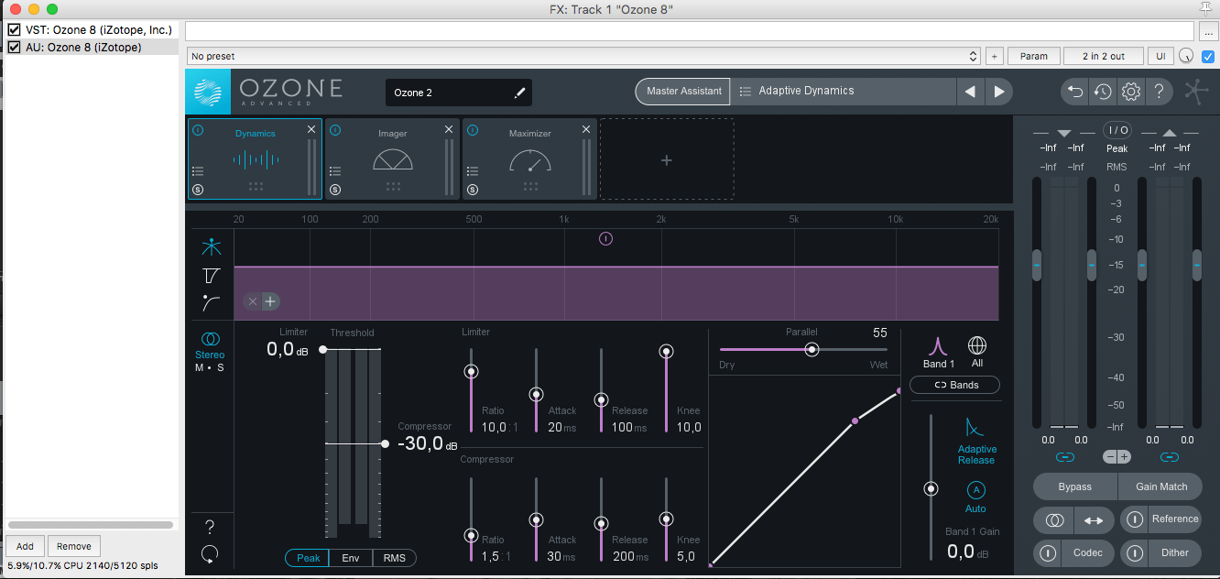Toggle the I/O meter button
The width and height of the screenshot is (1220, 579).
coord(1117,130)
